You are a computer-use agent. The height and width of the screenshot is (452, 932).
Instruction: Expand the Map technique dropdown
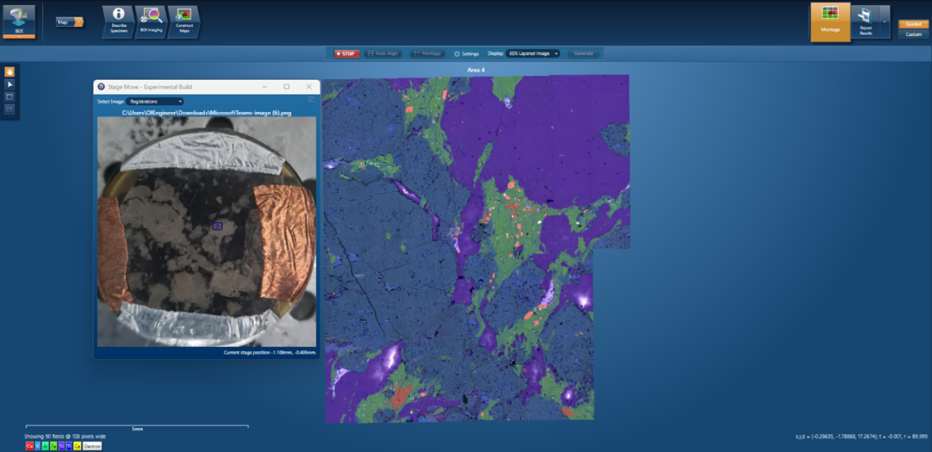click(x=78, y=22)
